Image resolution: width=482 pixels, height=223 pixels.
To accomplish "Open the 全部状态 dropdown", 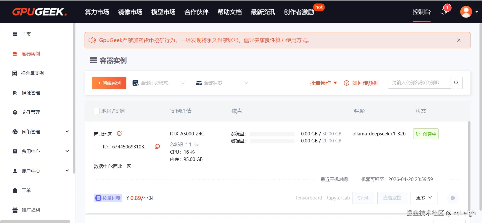I will (222, 83).
